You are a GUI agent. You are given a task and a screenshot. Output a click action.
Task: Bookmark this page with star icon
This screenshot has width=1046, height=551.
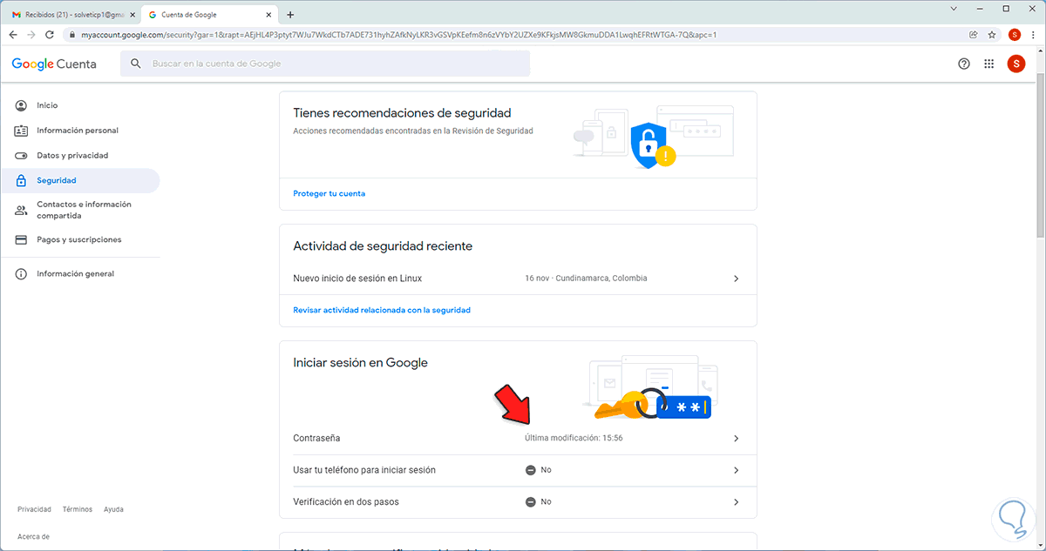point(992,35)
